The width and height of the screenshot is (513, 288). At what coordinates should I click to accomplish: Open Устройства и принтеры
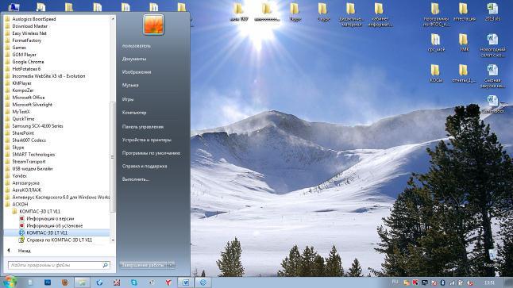click(x=147, y=140)
